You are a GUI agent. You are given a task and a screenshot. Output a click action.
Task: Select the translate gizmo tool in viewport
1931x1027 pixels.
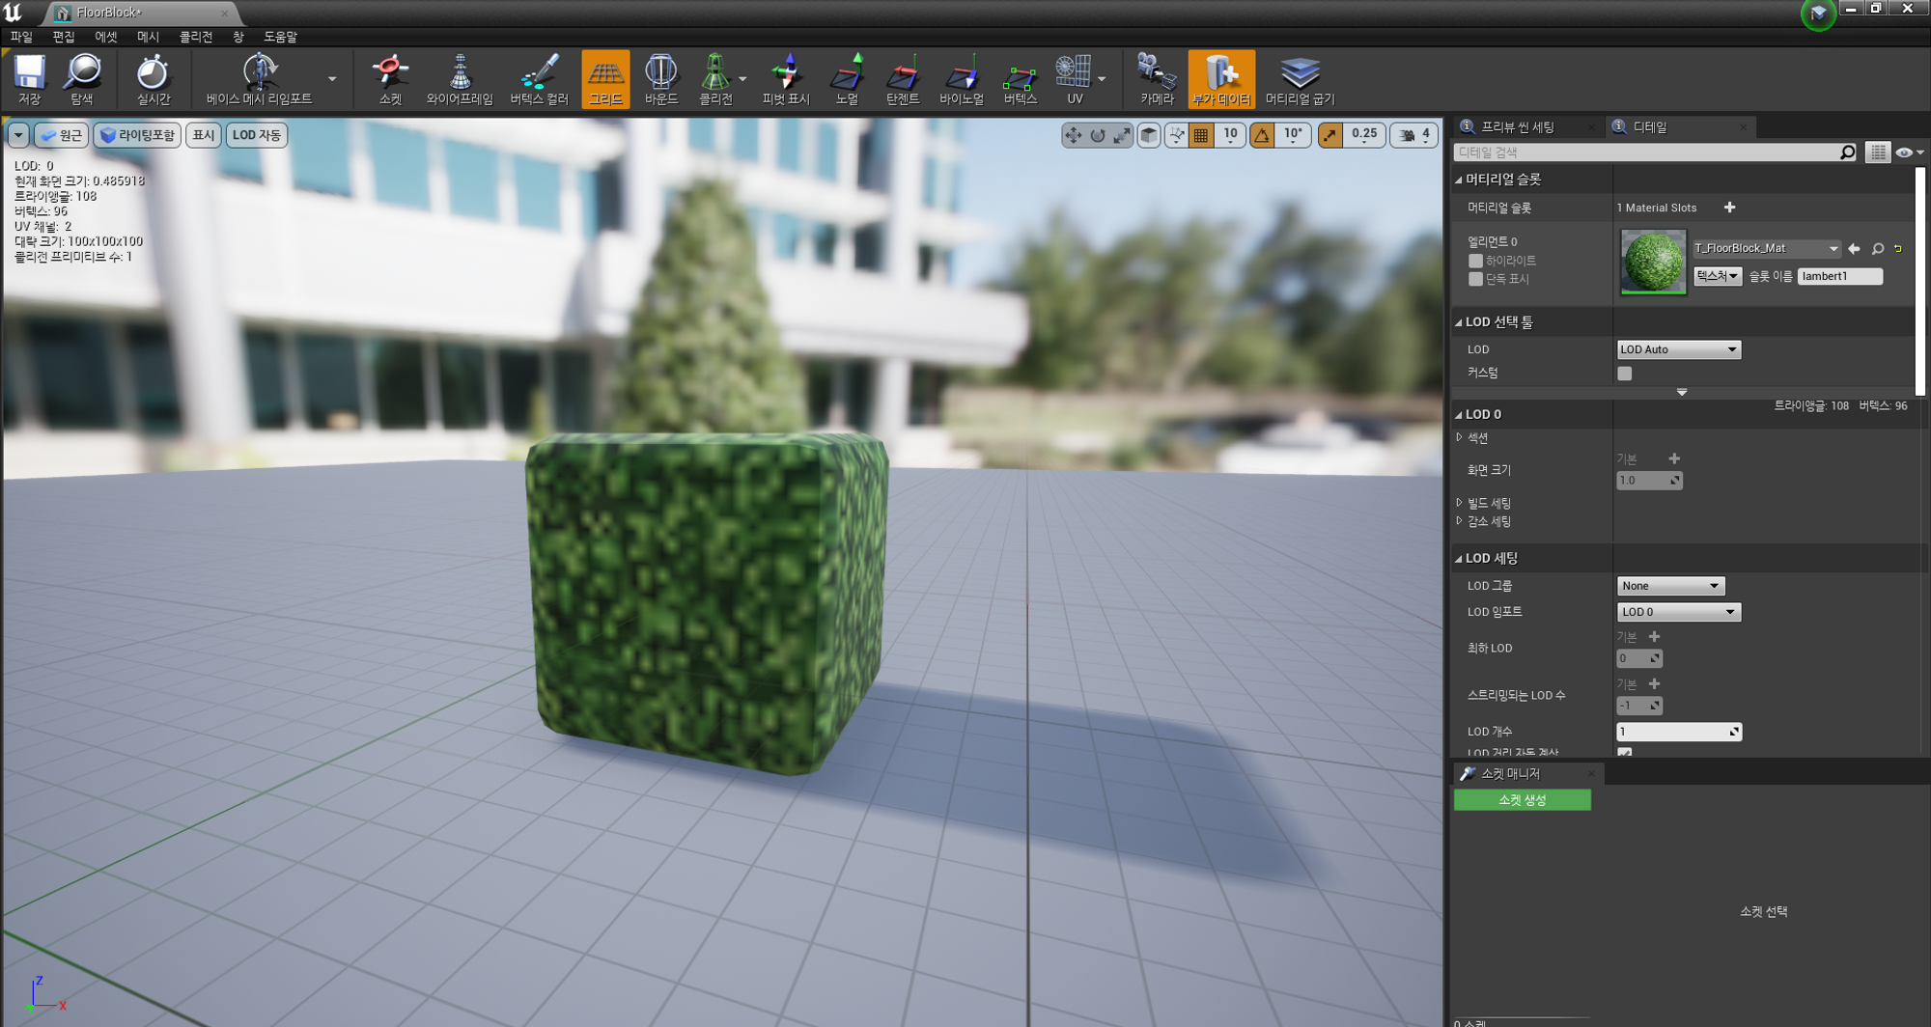click(1073, 135)
